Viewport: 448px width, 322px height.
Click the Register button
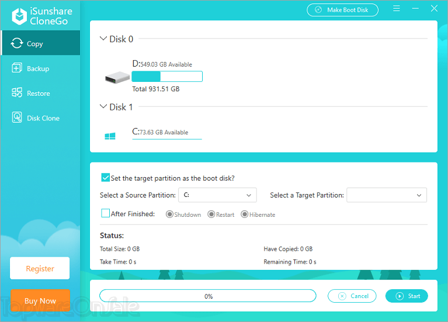click(40, 268)
